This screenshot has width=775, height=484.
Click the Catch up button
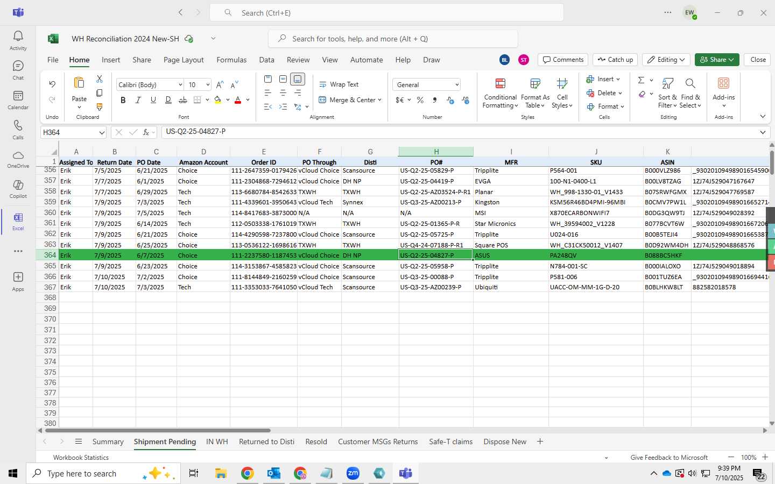pyautogui.click(x=615, y=60)
